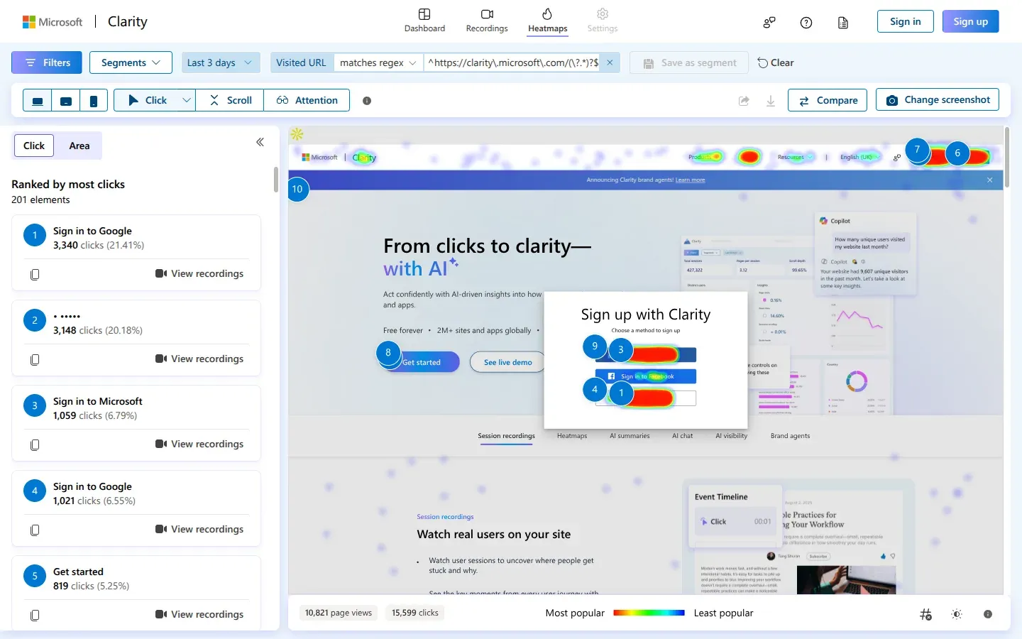This screenshot has height=639, width=1022.
Task: Toggle the brightness sun icon
Action: pos(957,614)
